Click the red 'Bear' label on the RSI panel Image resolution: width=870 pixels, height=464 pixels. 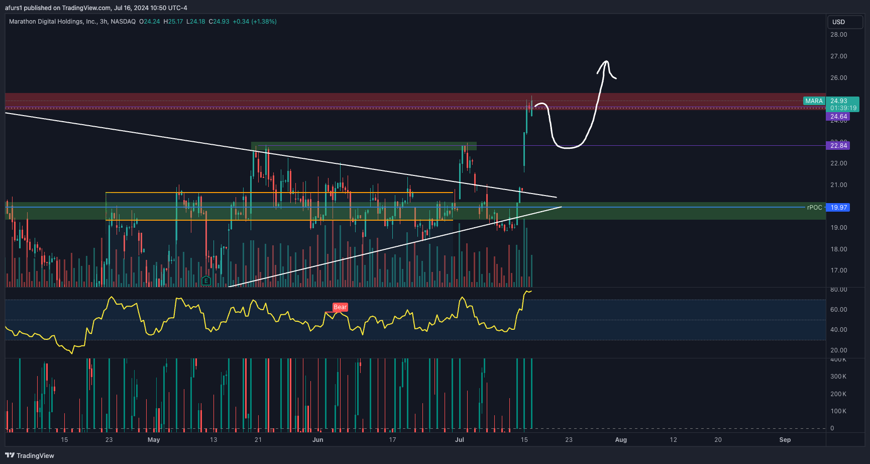pos(340,307)
